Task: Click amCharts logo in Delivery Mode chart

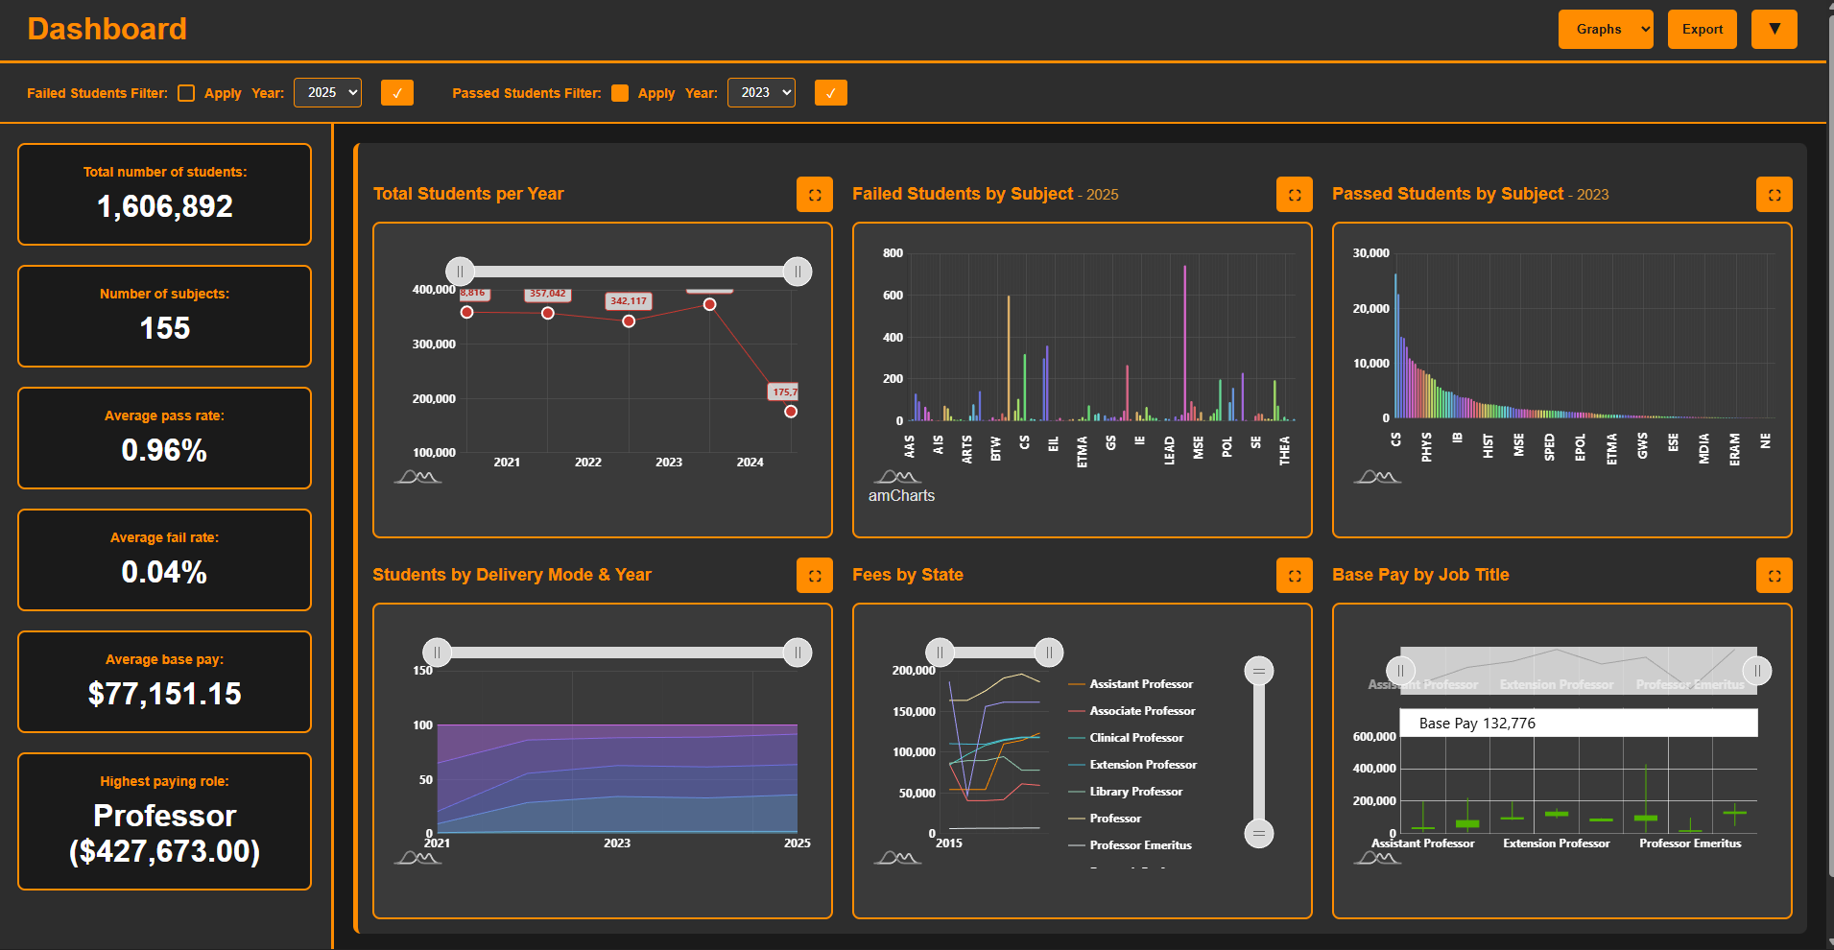Action: tap(417, 858)
